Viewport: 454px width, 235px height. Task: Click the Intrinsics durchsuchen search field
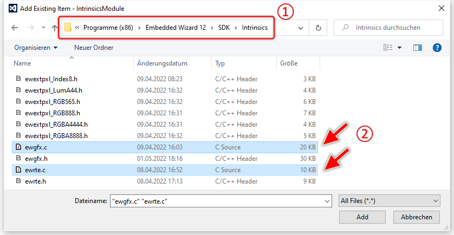(393, 28)
